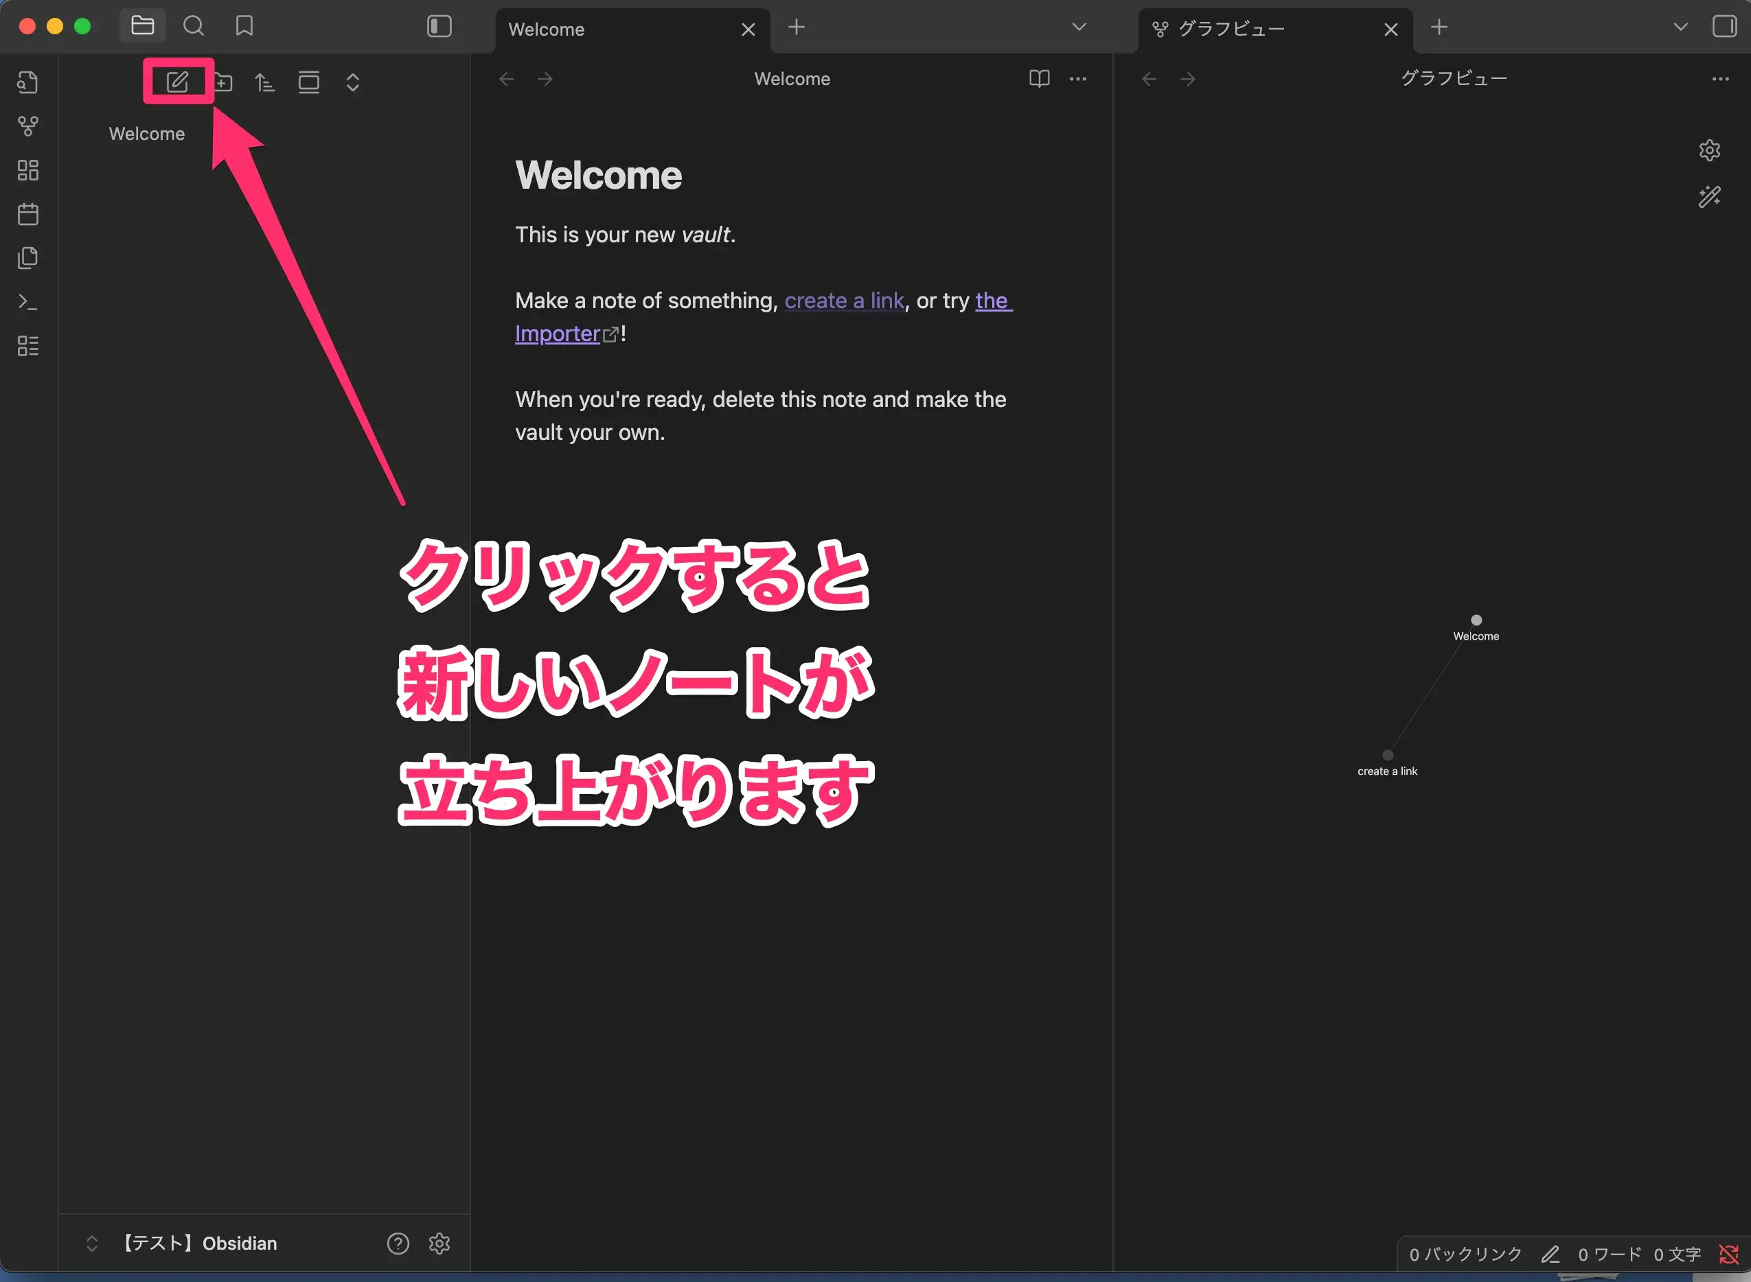Screen dimensions: 1751x1282
Task: Click the グラフビュー pane header title
Action: pos(1454,78)
